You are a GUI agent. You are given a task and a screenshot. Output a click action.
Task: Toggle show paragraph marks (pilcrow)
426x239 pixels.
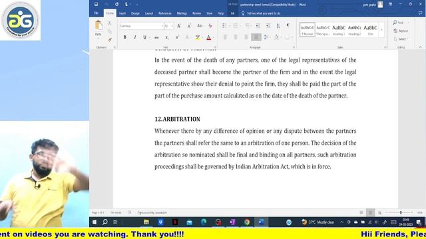click(288, 25)
